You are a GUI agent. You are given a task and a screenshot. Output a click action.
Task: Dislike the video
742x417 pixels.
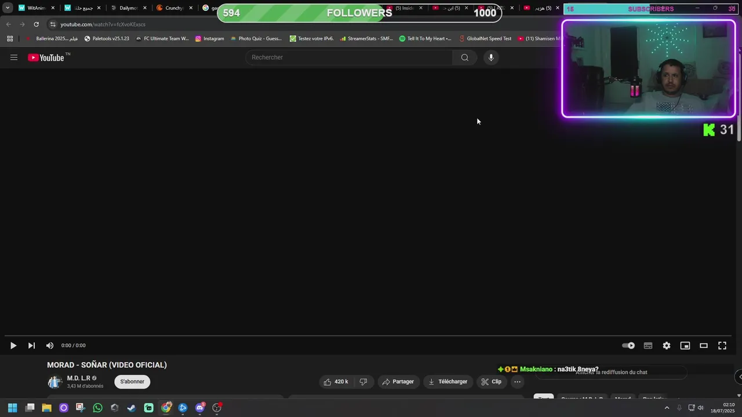(363, 382)
